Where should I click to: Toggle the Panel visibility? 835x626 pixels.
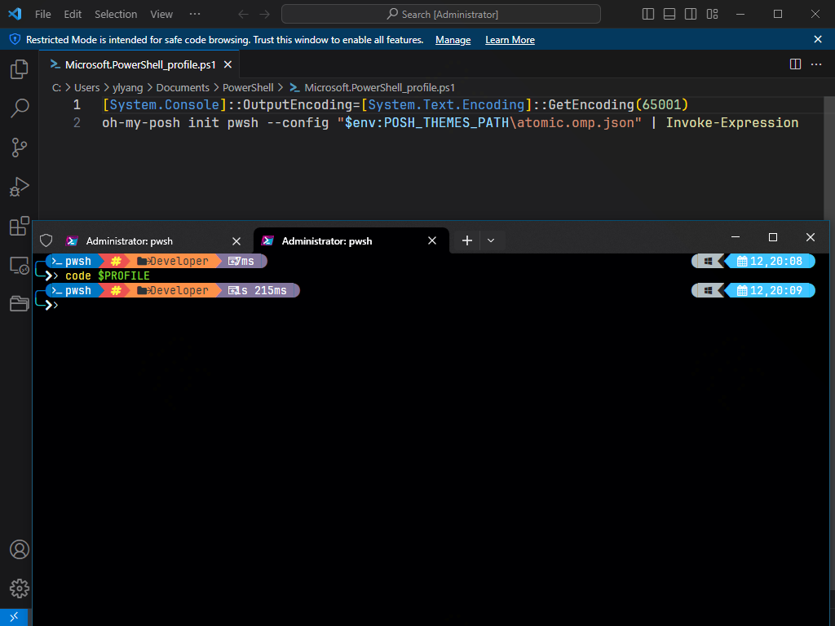pos(669,14)
